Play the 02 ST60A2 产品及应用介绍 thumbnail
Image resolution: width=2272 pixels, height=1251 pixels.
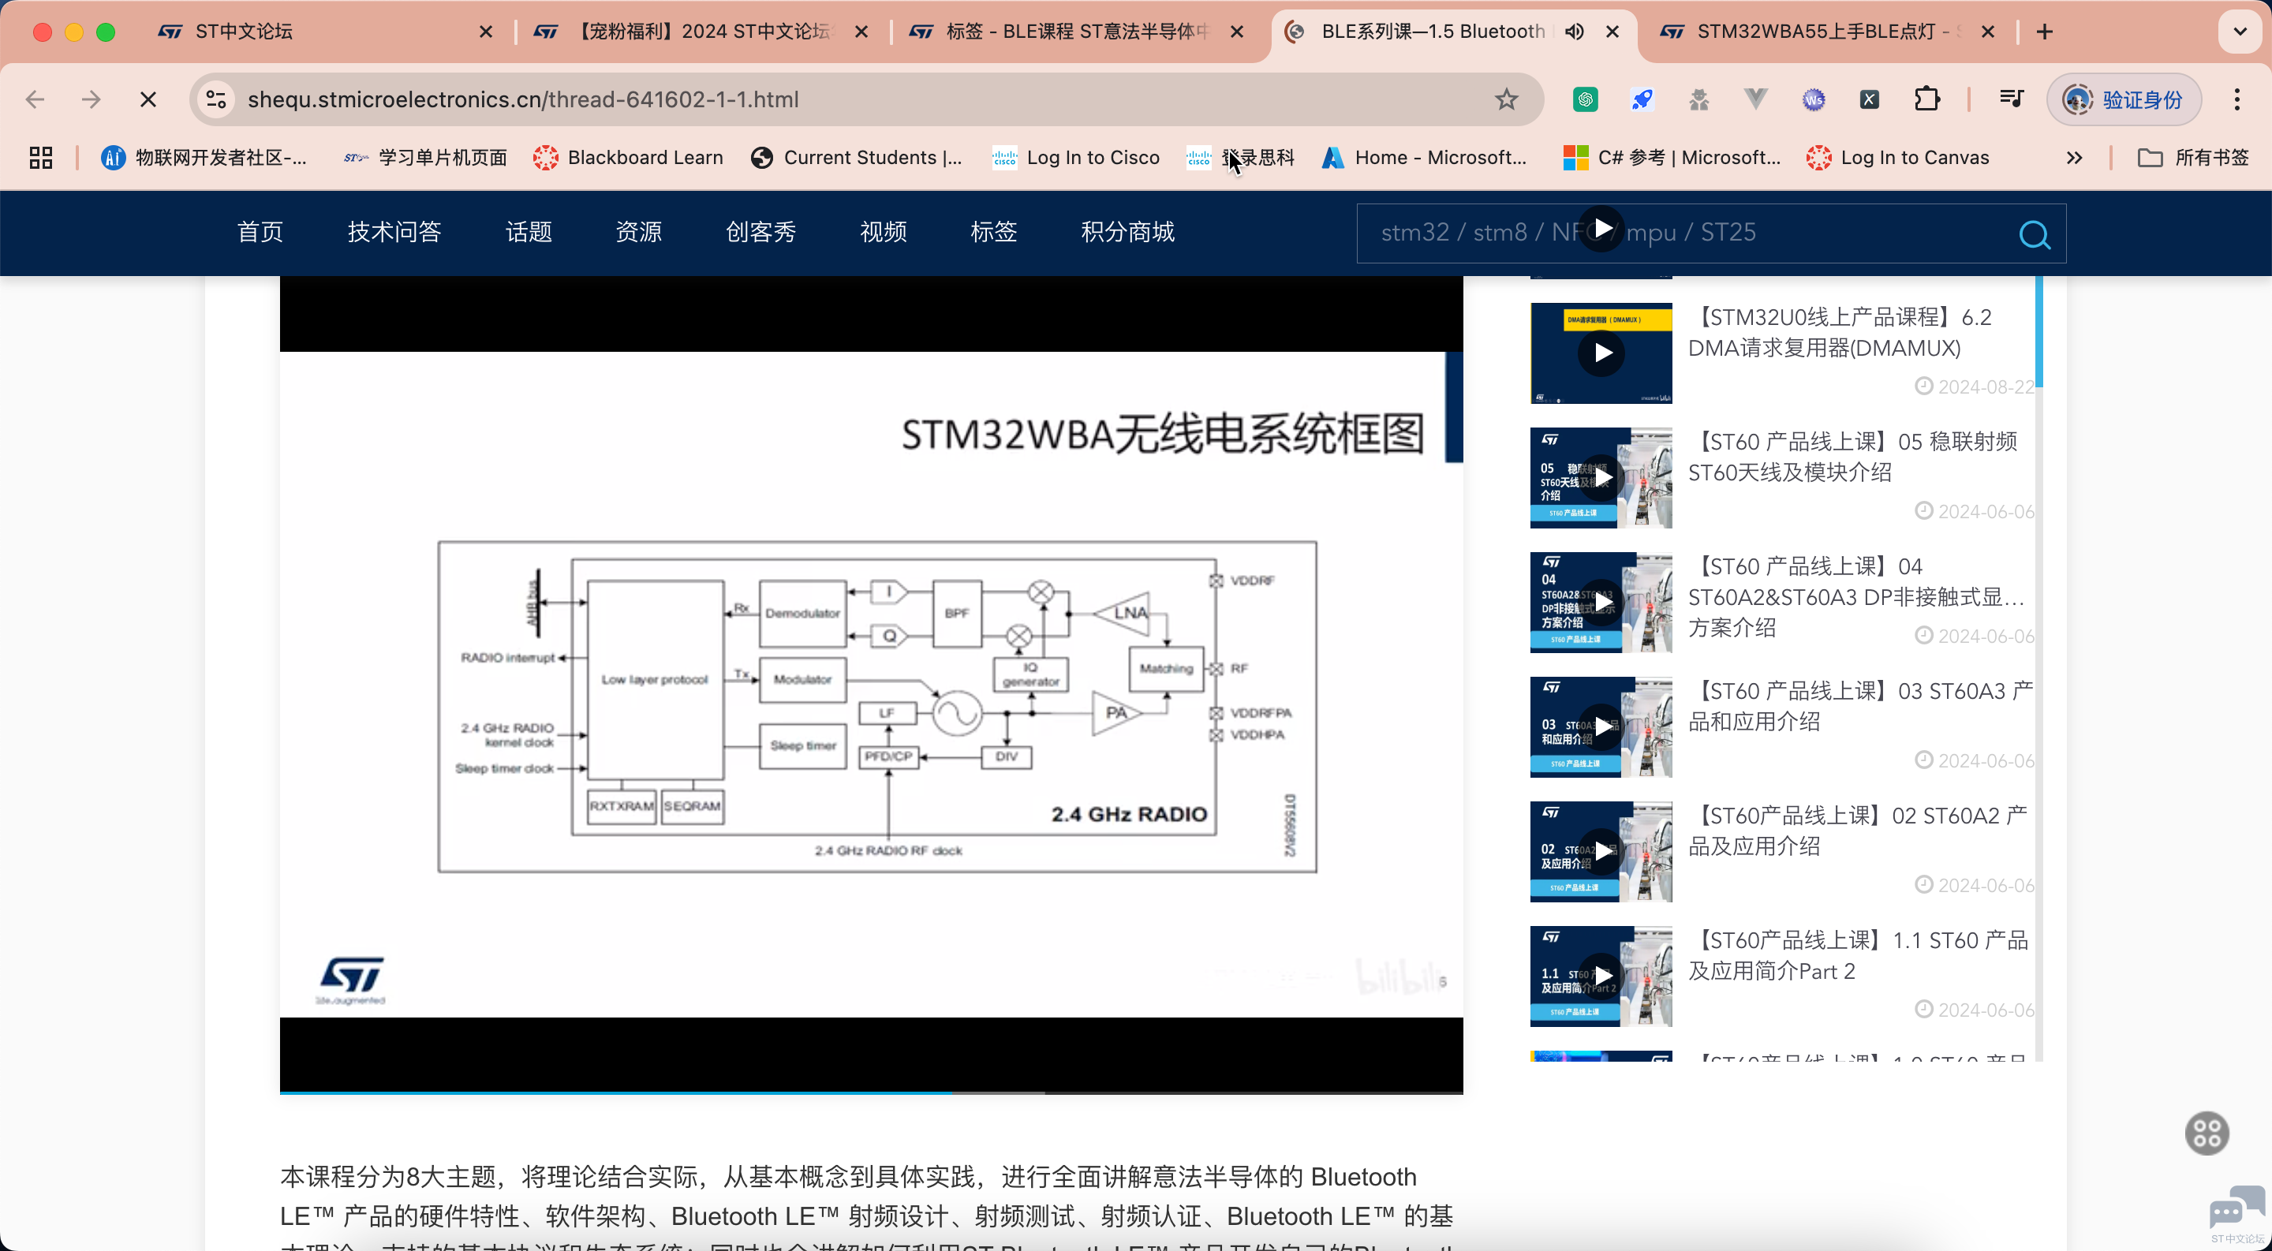coord(1601,852)
